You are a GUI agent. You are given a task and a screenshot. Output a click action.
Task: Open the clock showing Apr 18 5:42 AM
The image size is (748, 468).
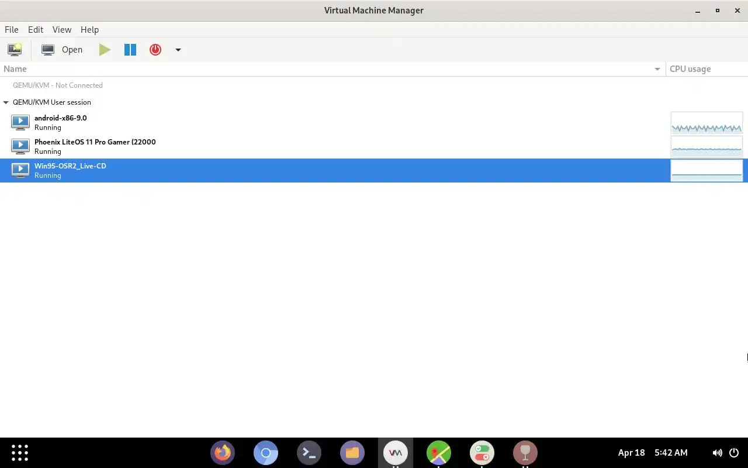click(x=653, y=453)
